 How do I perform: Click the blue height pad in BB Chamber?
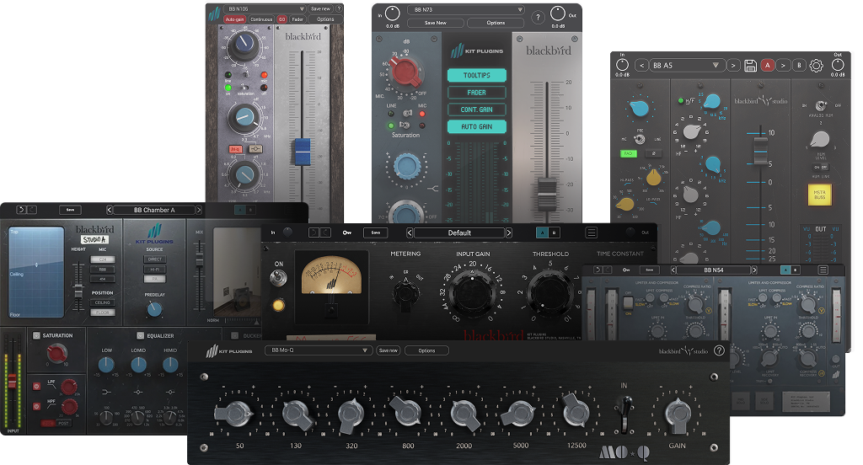pyautogui.click(x=36, y=272)
